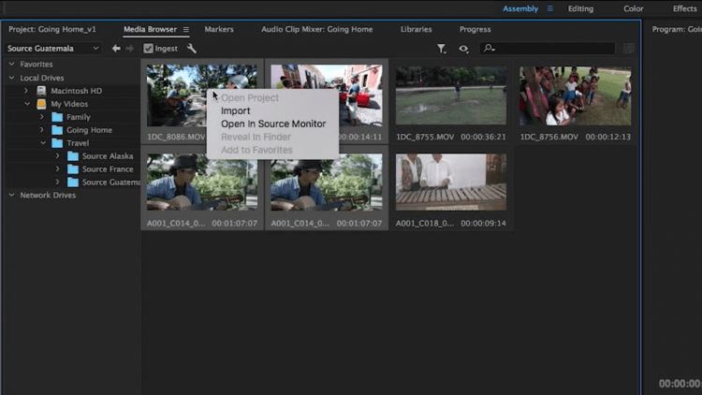
Task: Open ingest settings wrench icon
Action: pos(192,49)
